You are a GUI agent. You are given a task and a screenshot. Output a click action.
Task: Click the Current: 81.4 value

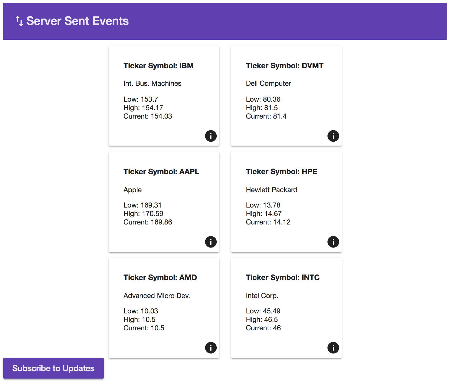click(266, 116)
